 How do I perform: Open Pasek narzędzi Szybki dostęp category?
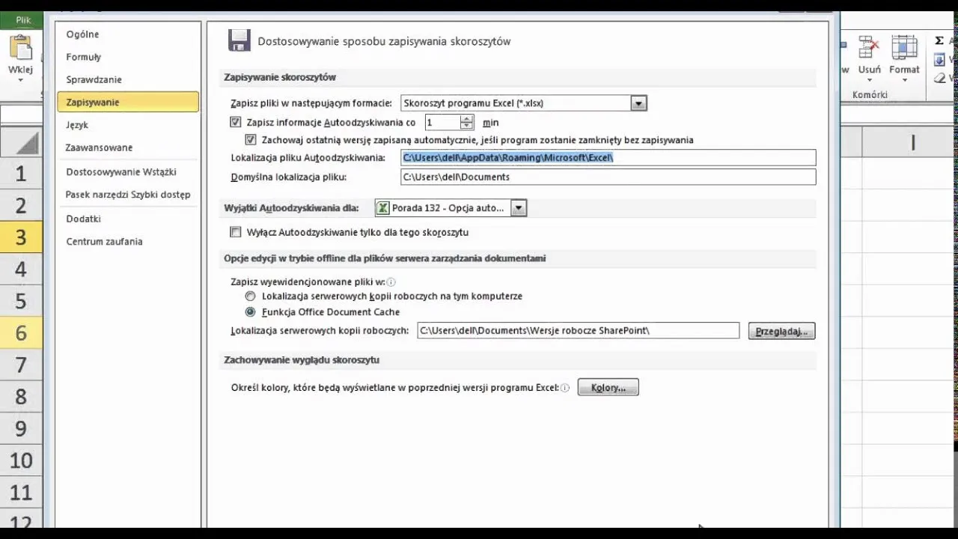pos(128,195)
